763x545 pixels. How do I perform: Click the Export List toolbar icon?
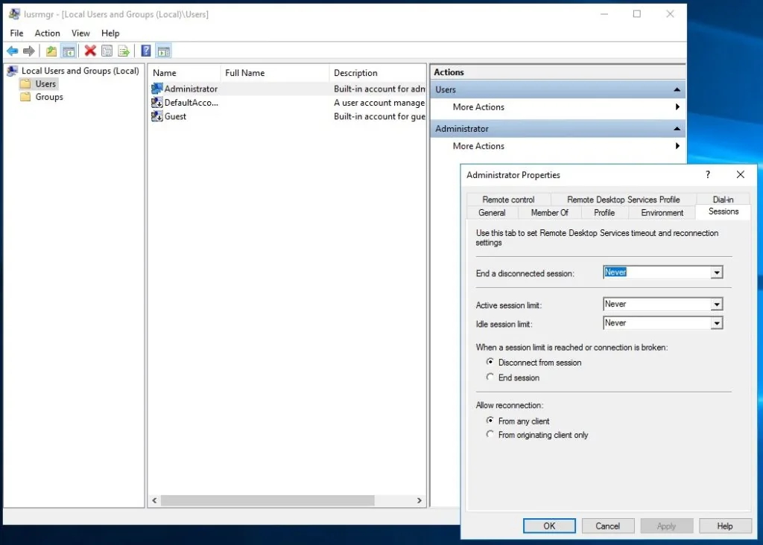point(124,51)
